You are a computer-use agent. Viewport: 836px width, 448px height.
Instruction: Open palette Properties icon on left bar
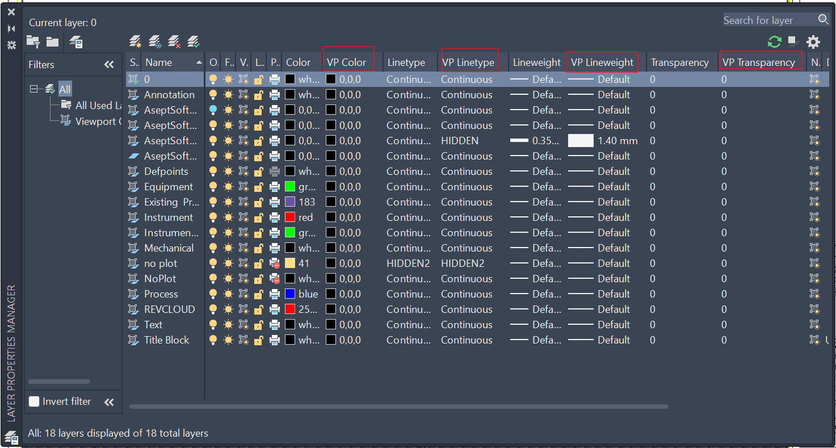[11, 45]
